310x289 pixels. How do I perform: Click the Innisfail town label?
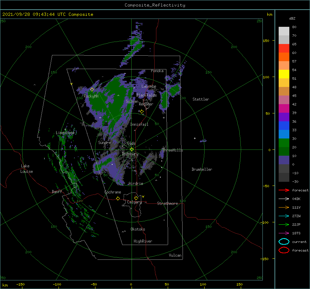[x=139, y=124]
